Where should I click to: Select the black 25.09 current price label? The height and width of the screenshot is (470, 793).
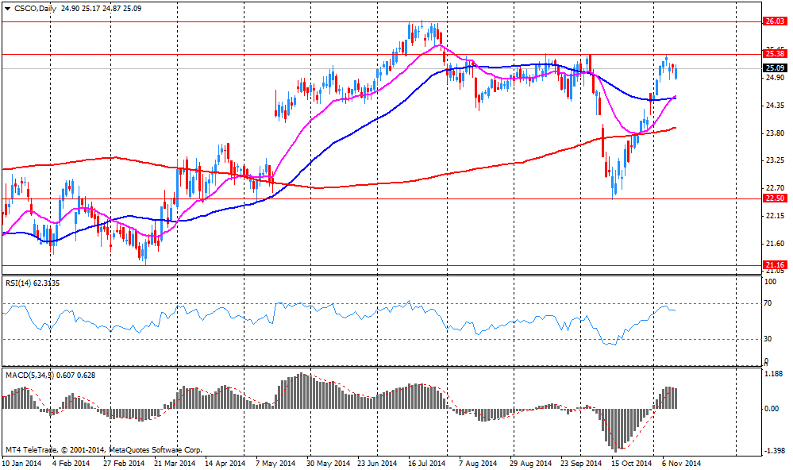tap(773, 68)
